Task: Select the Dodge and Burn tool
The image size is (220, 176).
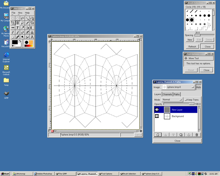Action: click(22, 37)
